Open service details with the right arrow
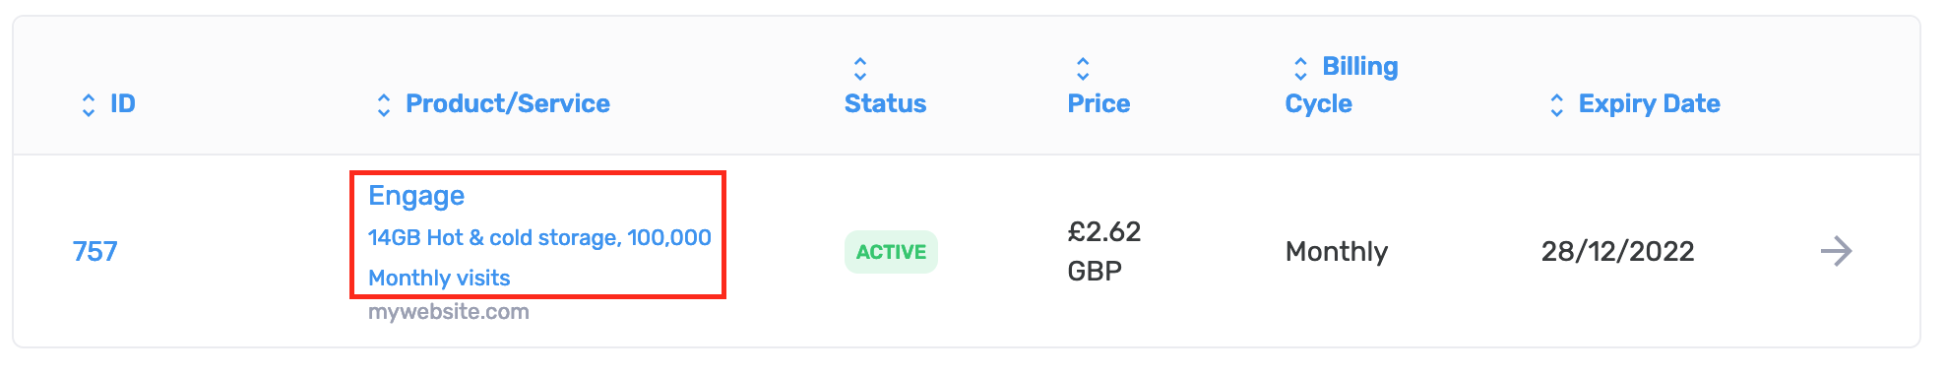Viewport: 1947px width, 374px height. pos(1836,251)
